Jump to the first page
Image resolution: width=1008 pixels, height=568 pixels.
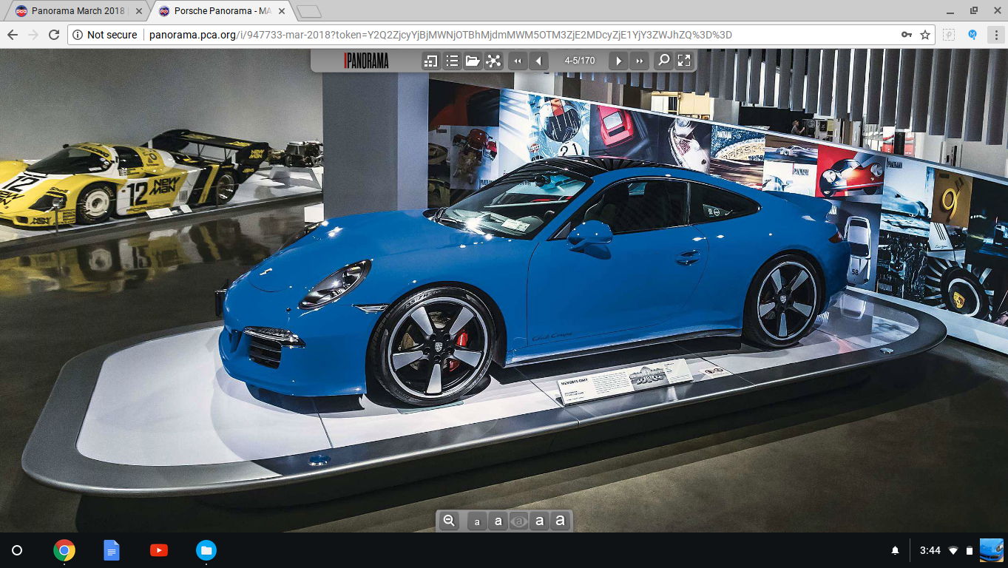click(x=518, y=61)
